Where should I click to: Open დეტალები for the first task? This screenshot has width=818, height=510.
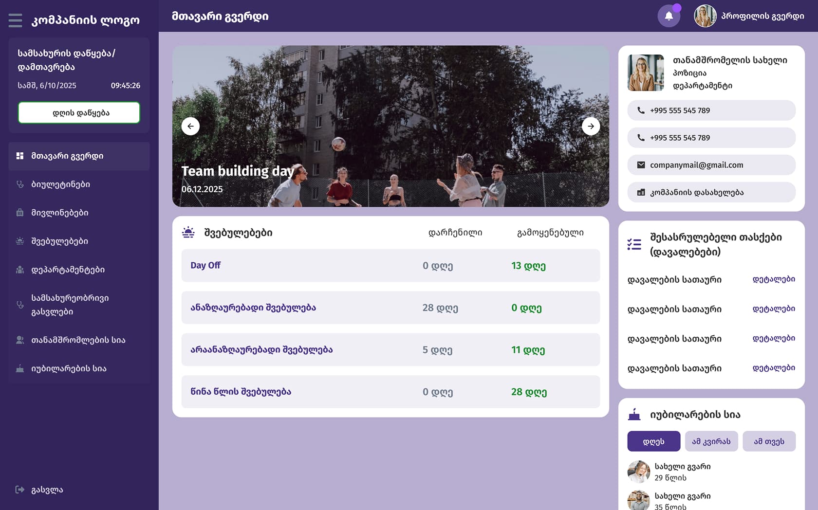click(774, 279)
